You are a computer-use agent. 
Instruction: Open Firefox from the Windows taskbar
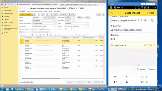click(29, 89)
